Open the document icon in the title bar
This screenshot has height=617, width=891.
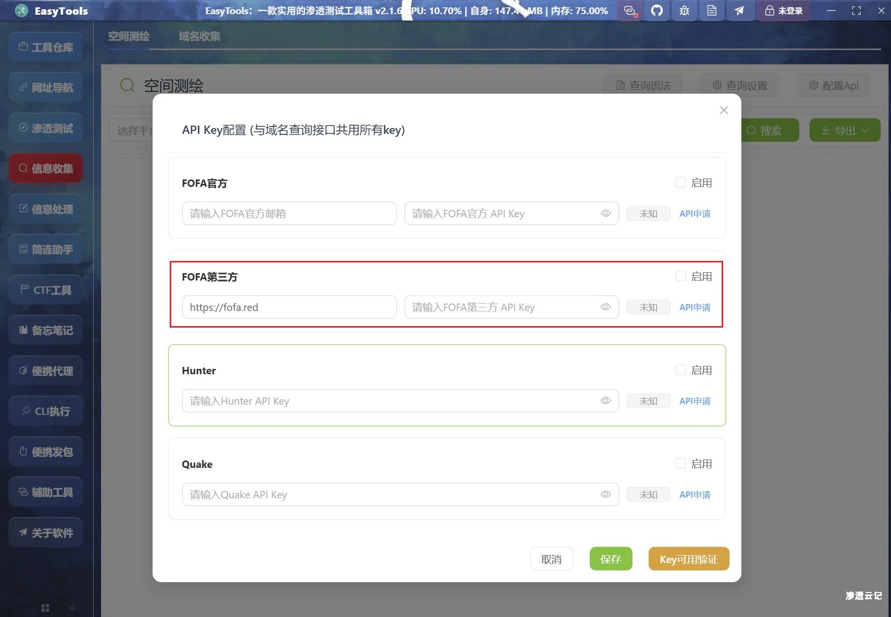[x=711, y=10]
